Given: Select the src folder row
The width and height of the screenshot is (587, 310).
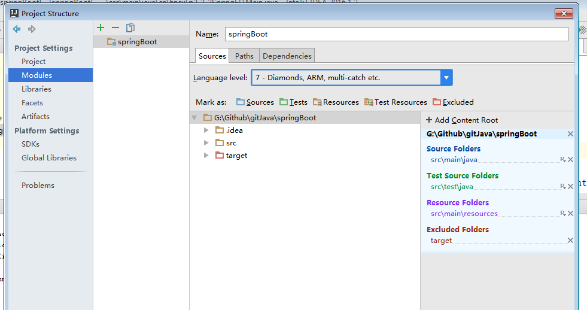Looking at the screenshot, I should pyautogui.click(x=305, y=143).
